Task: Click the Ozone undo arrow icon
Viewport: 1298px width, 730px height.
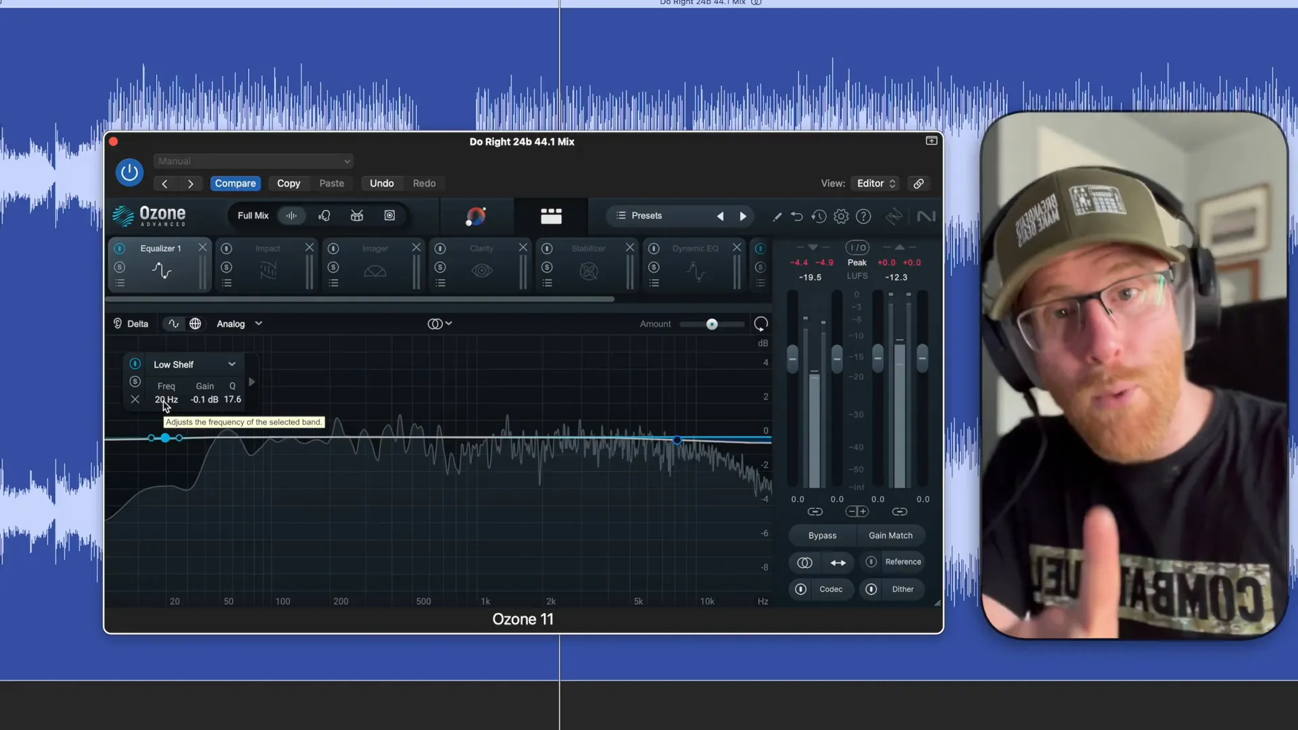Action: 797,216
